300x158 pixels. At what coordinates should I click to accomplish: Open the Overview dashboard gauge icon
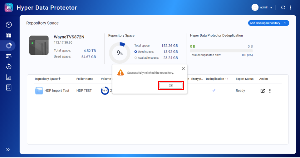[9, 25]
